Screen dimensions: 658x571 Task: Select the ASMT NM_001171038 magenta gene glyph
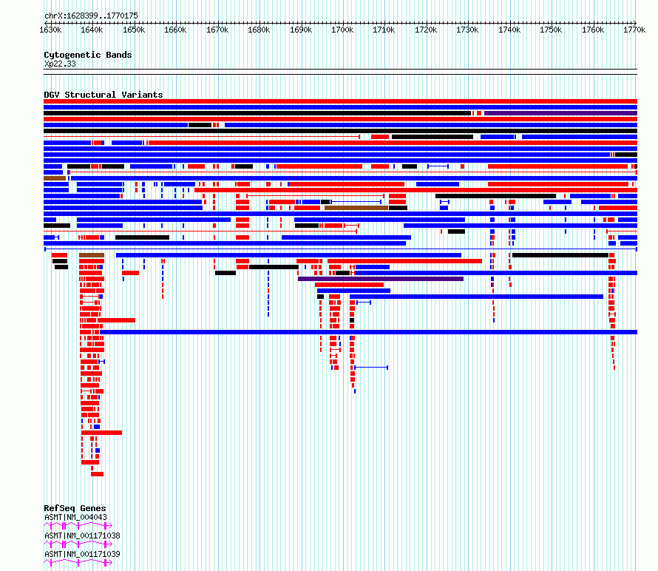[x=78, y=544]
